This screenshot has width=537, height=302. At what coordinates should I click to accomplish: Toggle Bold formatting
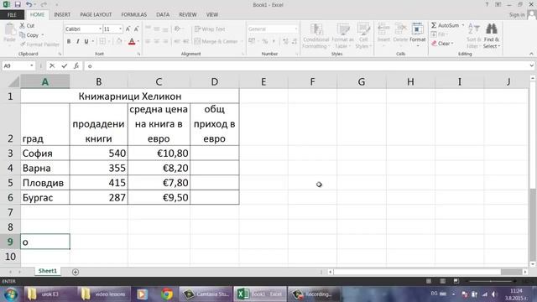click(69, 41)
